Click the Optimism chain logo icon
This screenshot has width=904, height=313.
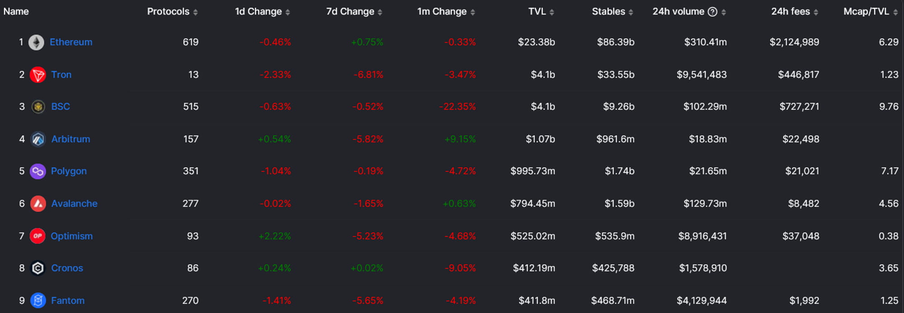(38, 236)
